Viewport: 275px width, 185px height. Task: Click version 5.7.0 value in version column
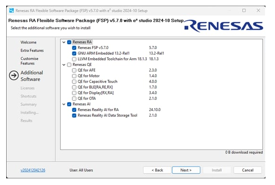tap(153, 48)
